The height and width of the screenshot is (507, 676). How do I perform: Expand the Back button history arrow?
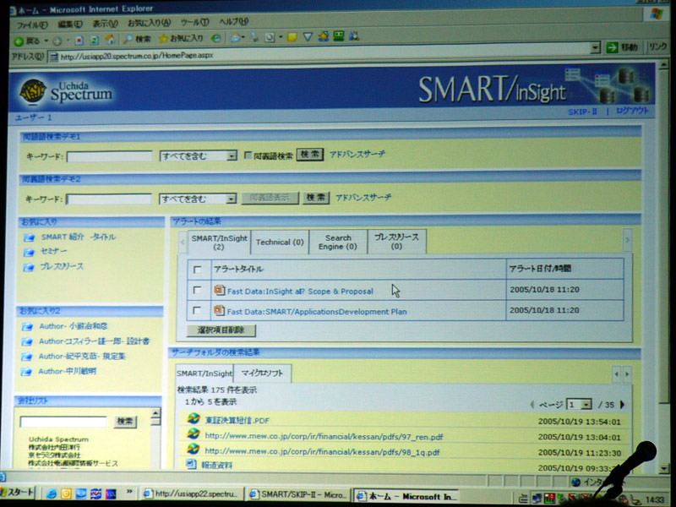(x=46, y=41)
